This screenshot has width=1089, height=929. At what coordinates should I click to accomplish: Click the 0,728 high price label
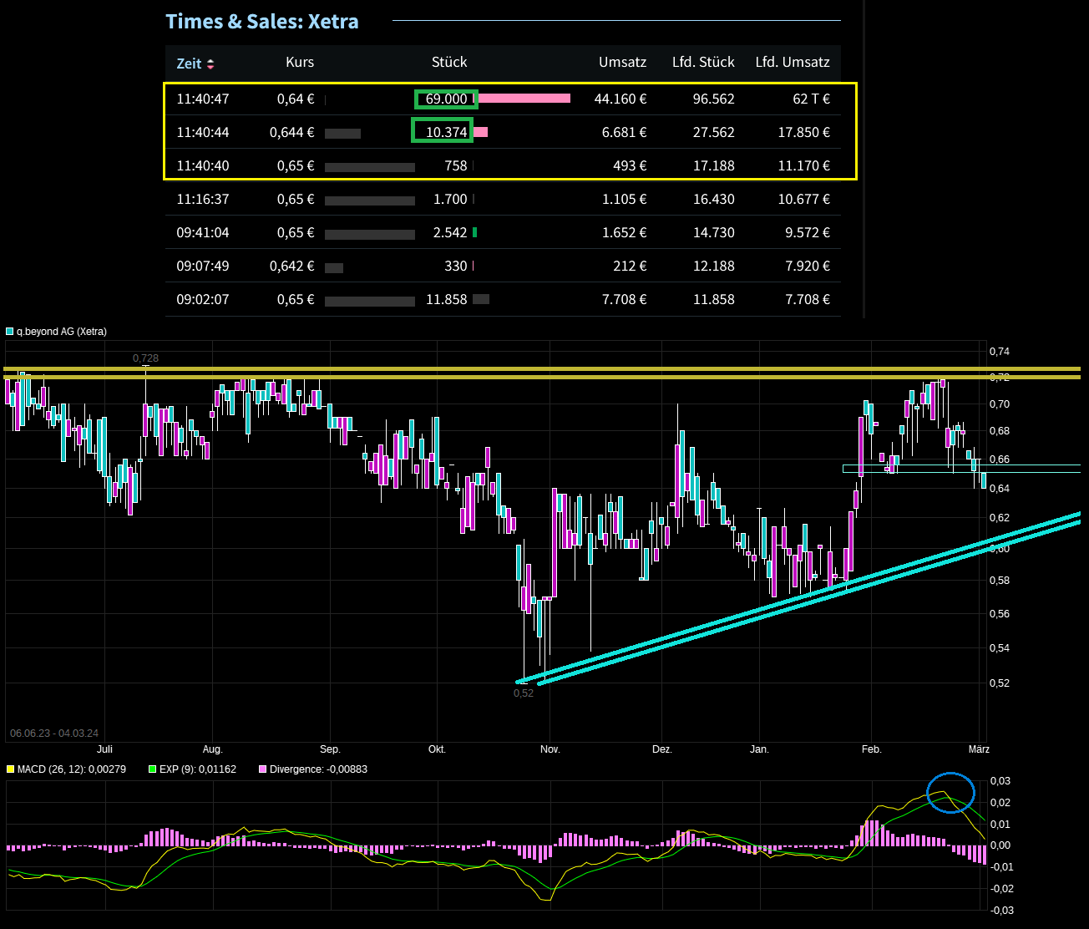click(145, 358)
